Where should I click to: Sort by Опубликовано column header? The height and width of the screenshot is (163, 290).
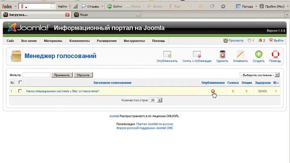[x=213, y=82]
